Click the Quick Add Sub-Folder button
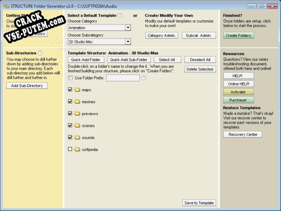This screenshot has height=211, width=281. point(129,60)
